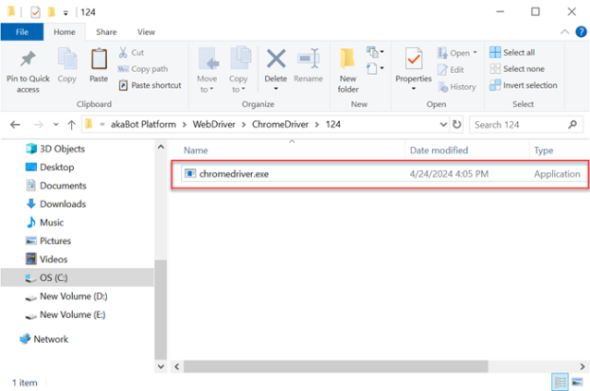Screen dimensions: 590x391
Task: Select Downloads in navigation pane
Action: tap(56, 204)
